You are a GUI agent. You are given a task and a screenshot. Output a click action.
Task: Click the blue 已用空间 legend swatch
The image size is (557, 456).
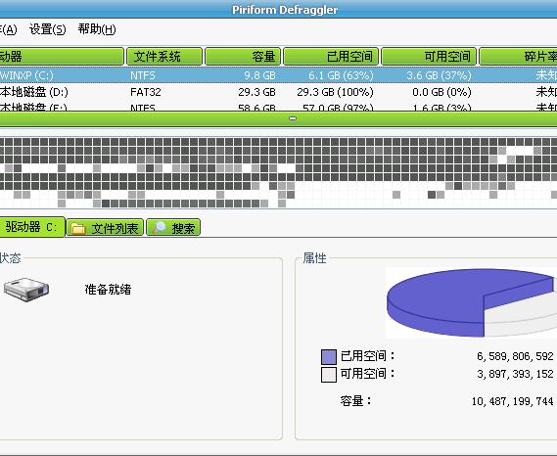(x=329, y=357)
